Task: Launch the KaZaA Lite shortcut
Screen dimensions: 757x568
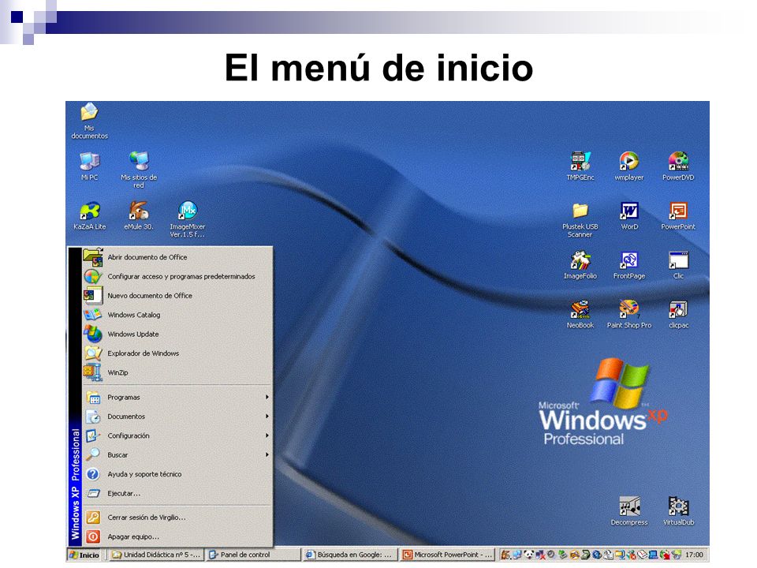Action: (89, 215)
